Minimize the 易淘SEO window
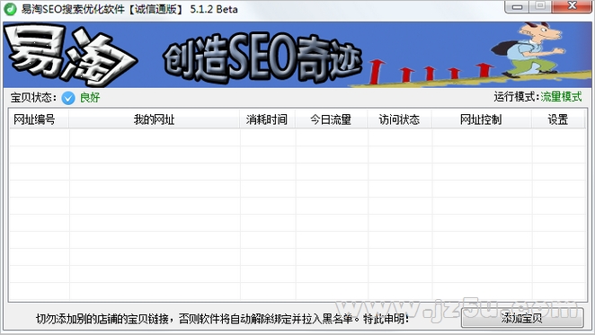 coord(517,6)
